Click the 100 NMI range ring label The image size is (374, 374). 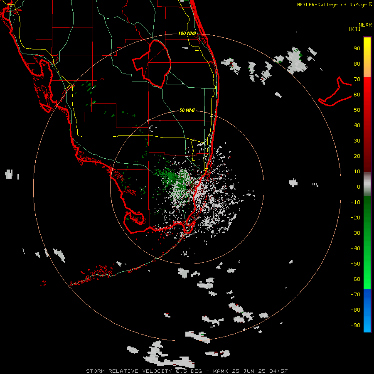[187, 33]
